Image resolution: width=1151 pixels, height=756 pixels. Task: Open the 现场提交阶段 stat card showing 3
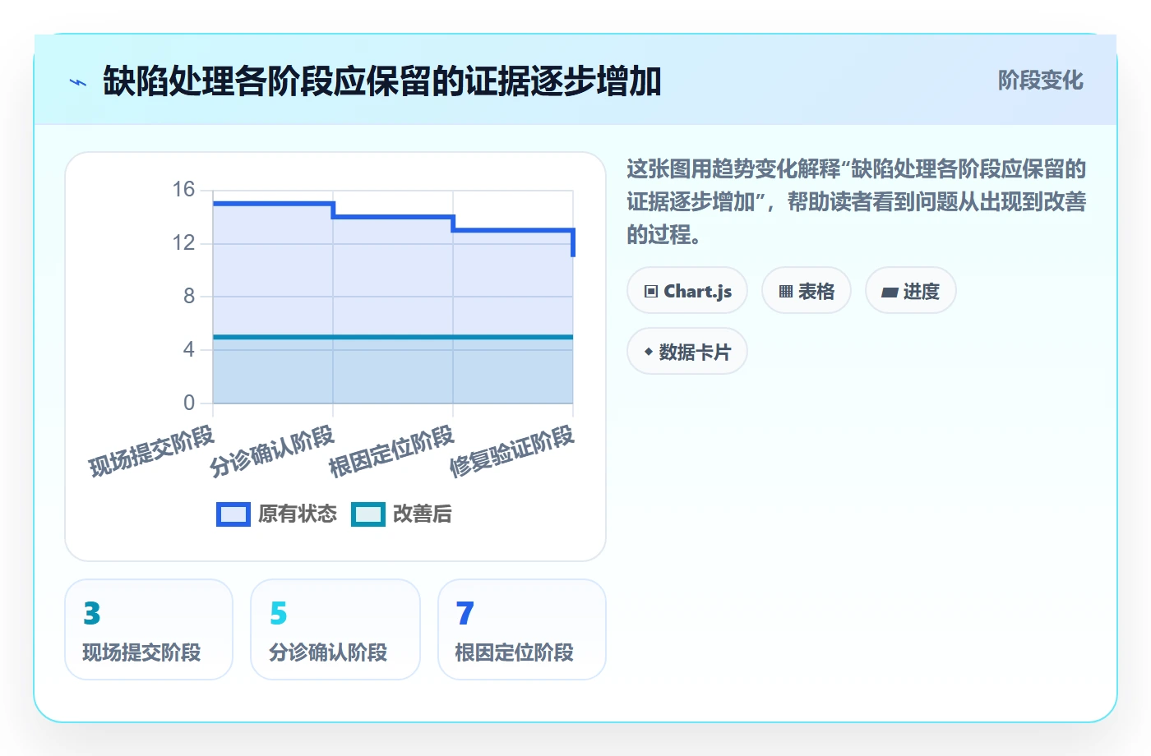pos(149,629)
